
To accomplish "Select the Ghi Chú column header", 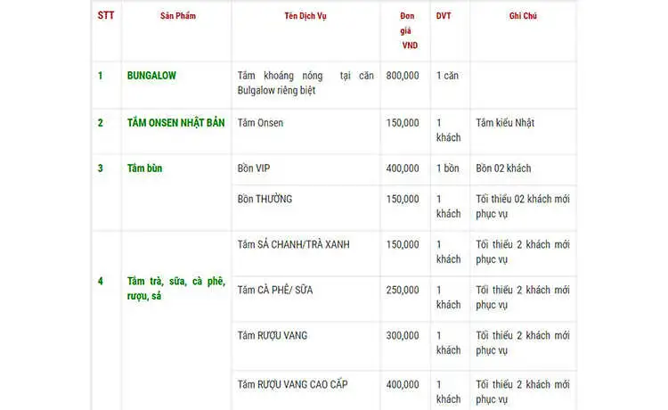I will [523, 16].
